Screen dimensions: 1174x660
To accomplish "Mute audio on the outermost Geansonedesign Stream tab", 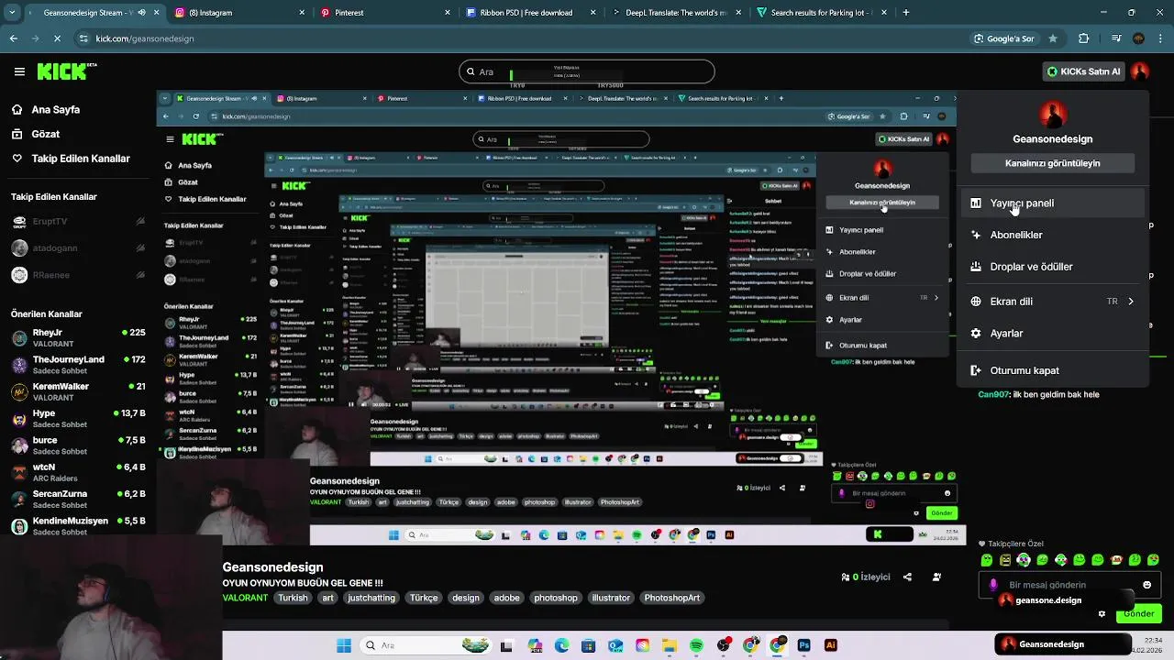I will 140,13.
